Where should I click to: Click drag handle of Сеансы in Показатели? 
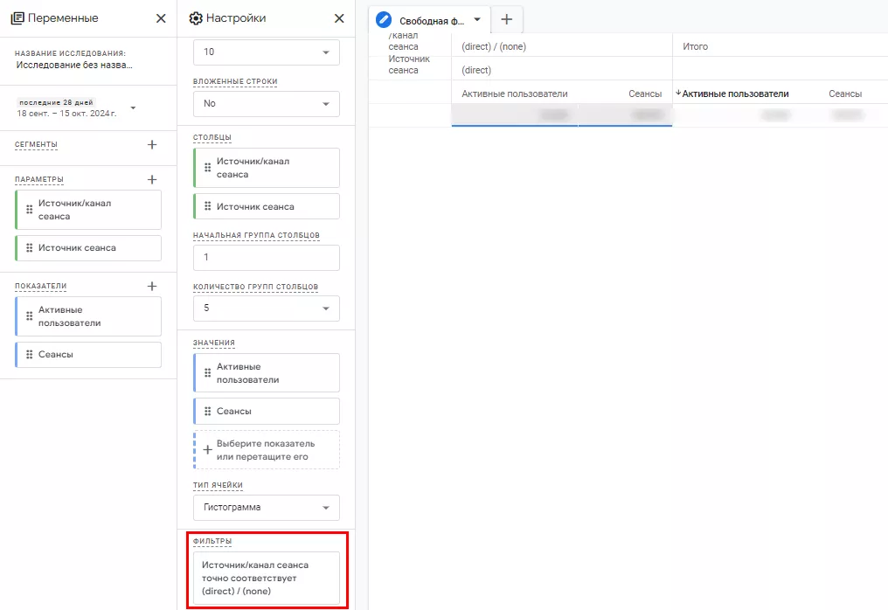[30, 355]
